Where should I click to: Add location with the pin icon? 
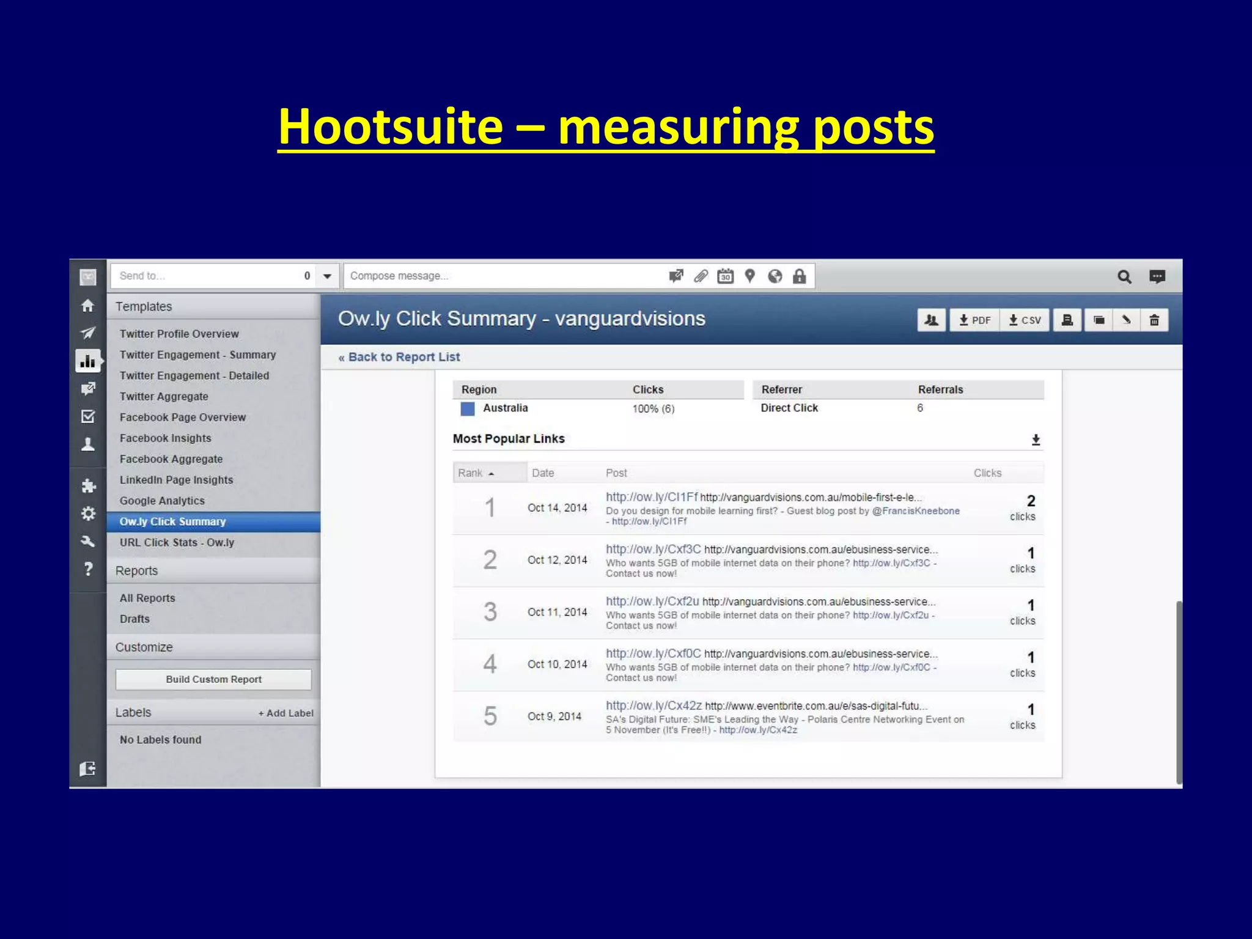(x=750, y=276)
